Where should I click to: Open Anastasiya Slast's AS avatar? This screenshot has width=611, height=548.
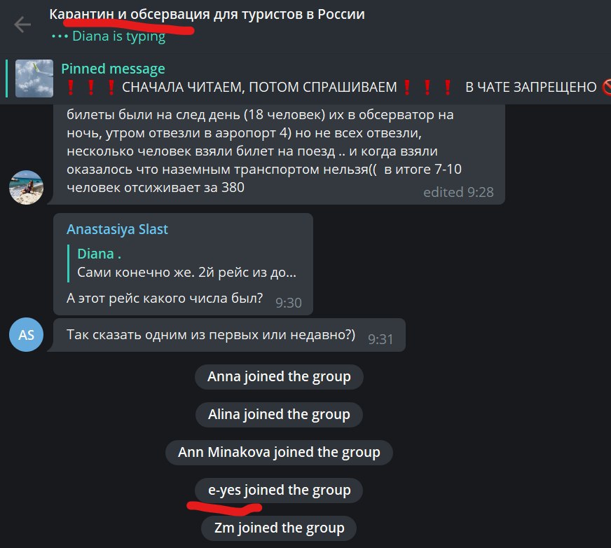click(26, 335)
